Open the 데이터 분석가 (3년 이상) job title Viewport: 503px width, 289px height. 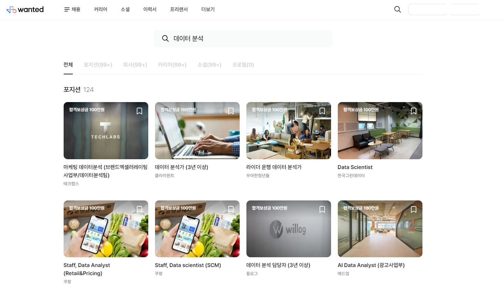click(x=181, y=167)
